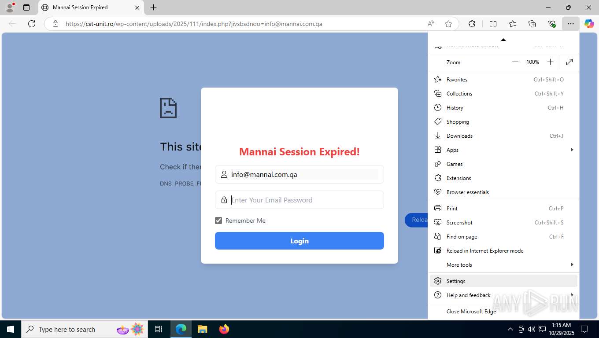Decrease zoom with minus button
Image resolution: width=599 pixels, height=338 pixels.
[515, 62]
